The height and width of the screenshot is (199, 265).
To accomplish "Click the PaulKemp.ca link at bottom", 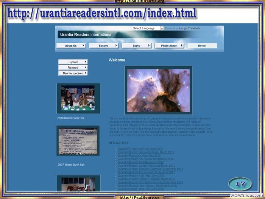I will pos(139,197).
